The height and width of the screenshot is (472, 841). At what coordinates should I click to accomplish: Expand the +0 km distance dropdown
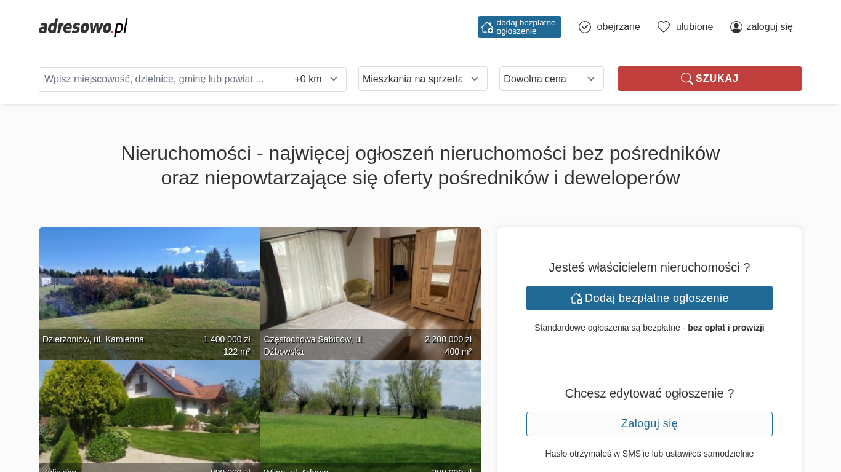316,79
